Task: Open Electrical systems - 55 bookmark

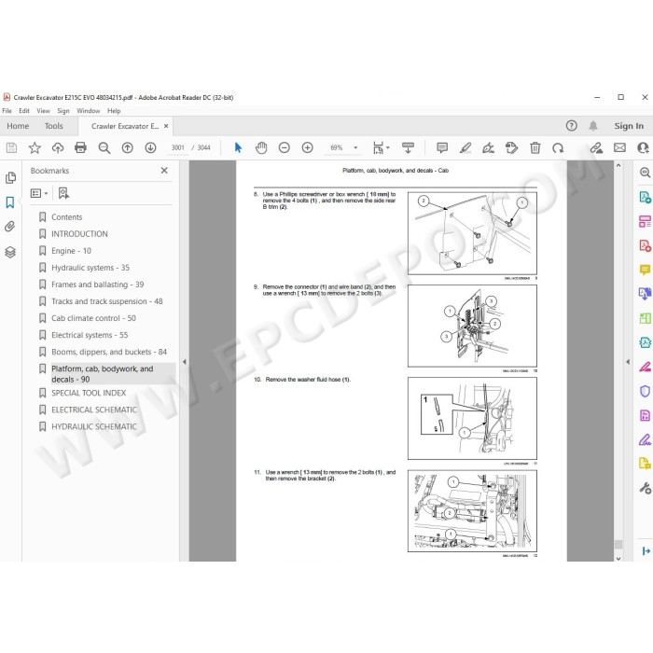Action: pyautogui.click(x=90, y=335)
